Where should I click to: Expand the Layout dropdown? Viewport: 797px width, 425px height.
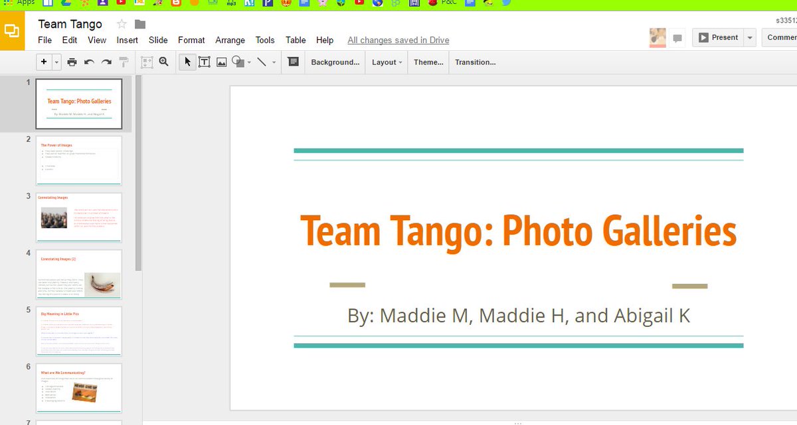(x=387, y=62)
